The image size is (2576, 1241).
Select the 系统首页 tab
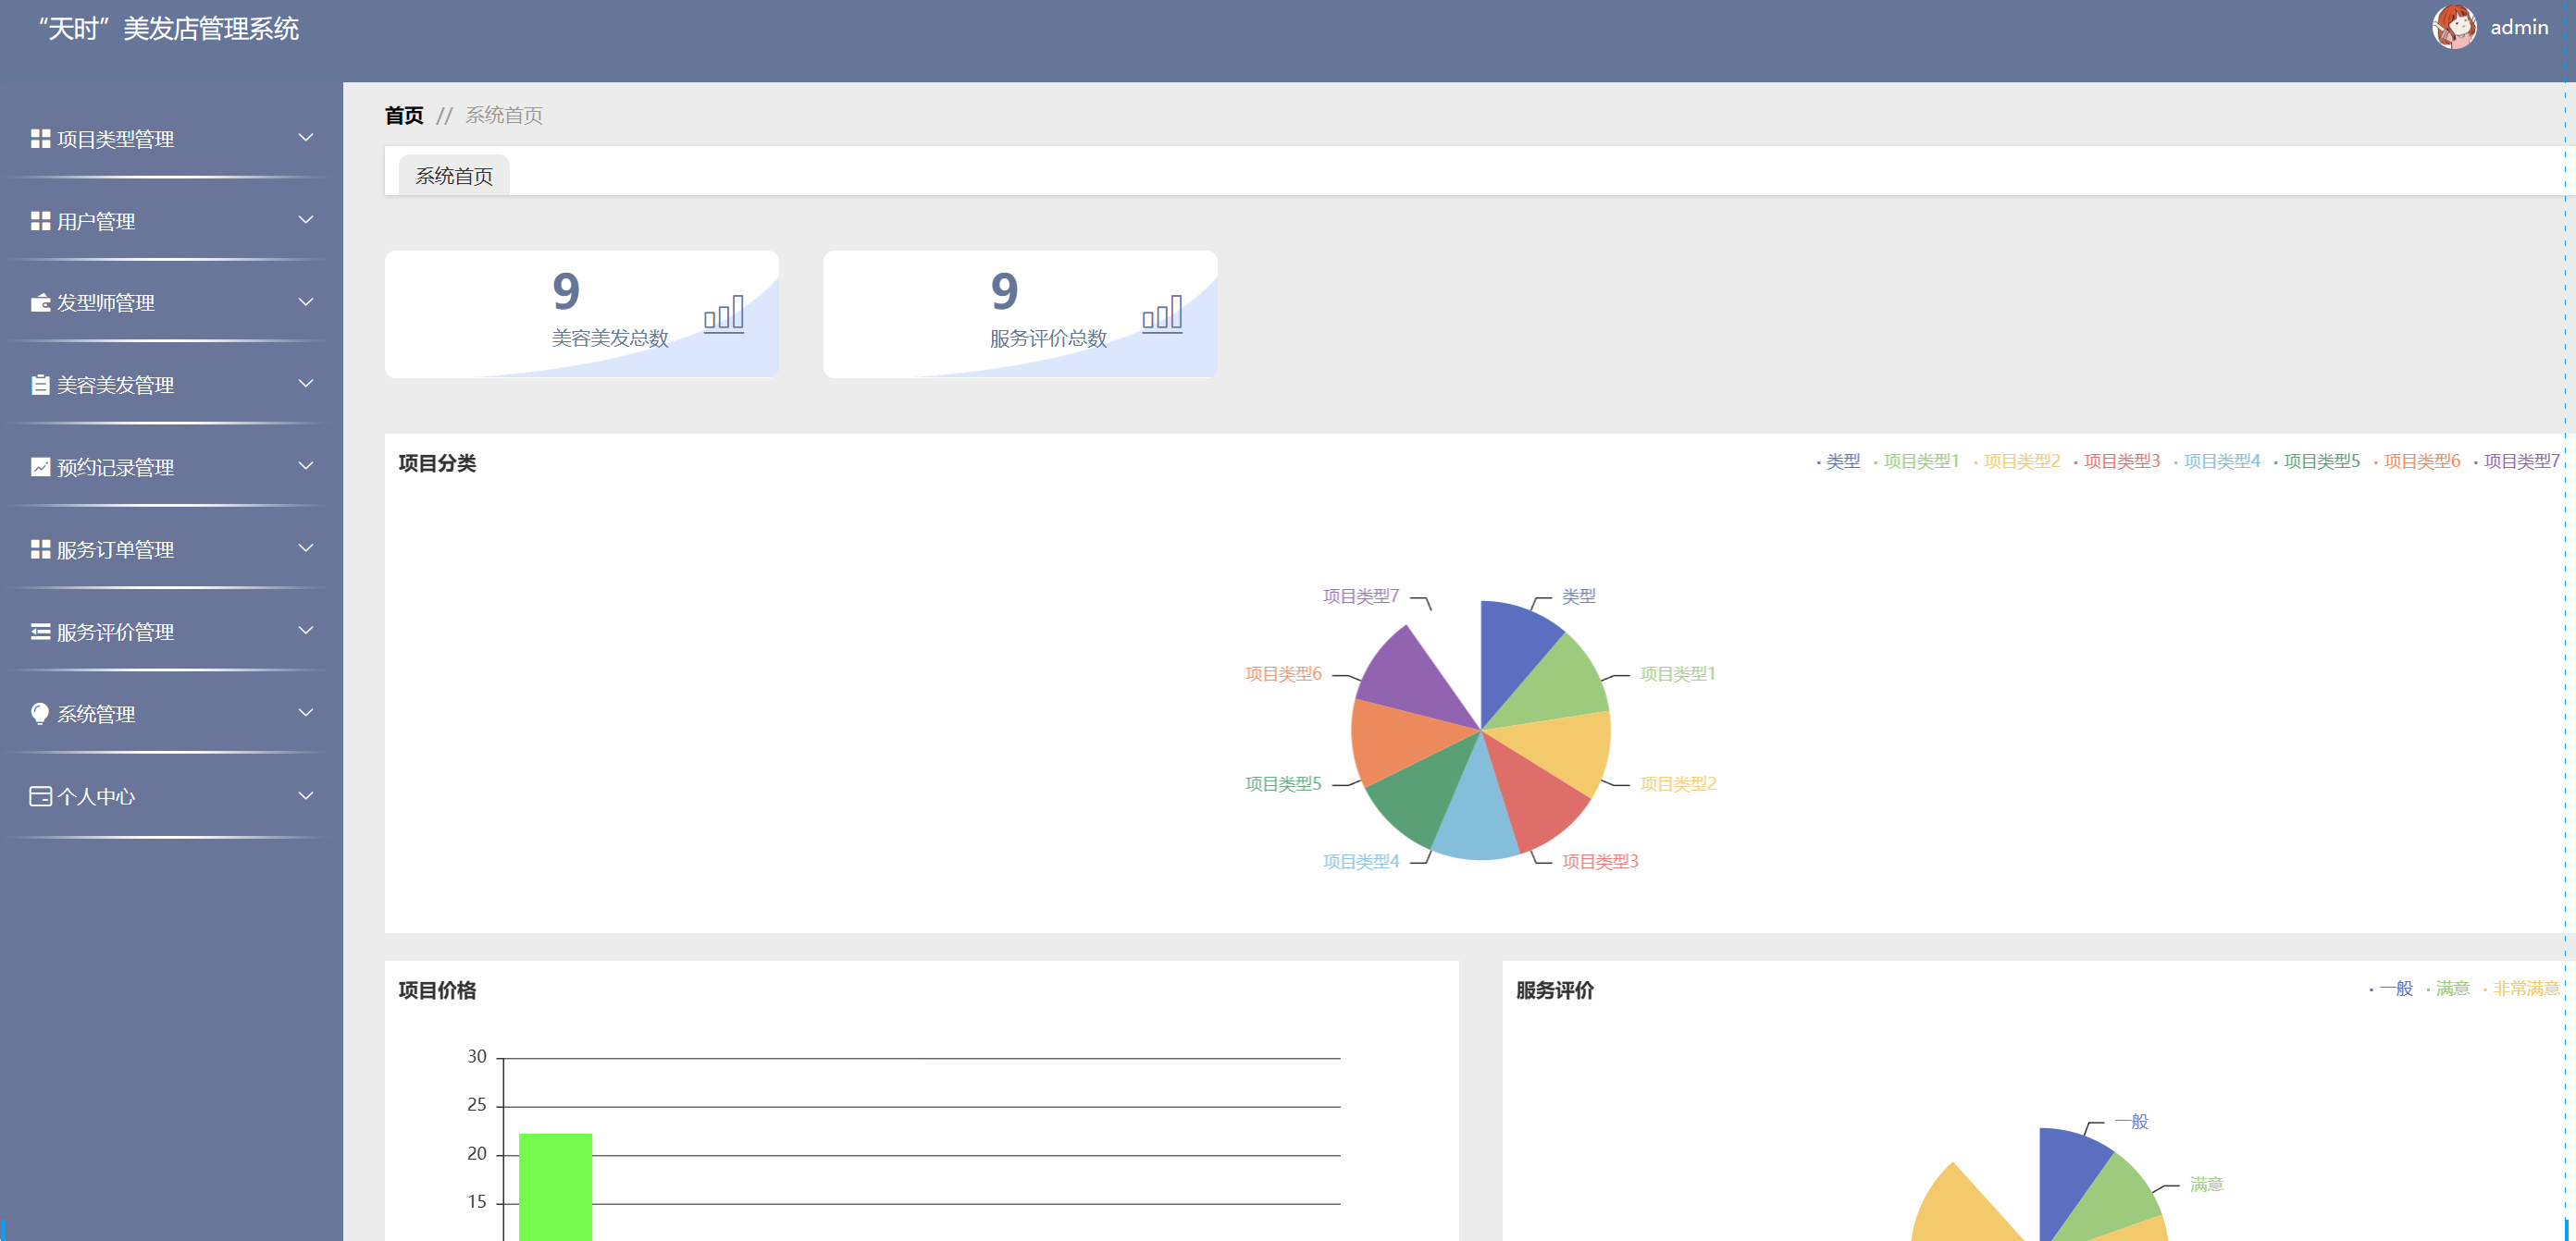[x=454, y=176]
